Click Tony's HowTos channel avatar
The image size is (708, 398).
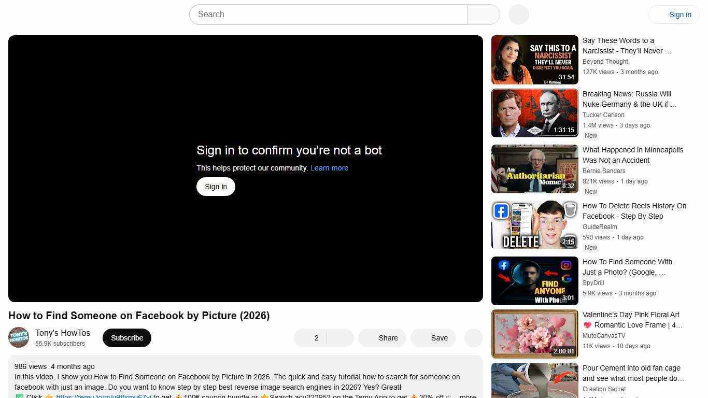click(19, 337)
